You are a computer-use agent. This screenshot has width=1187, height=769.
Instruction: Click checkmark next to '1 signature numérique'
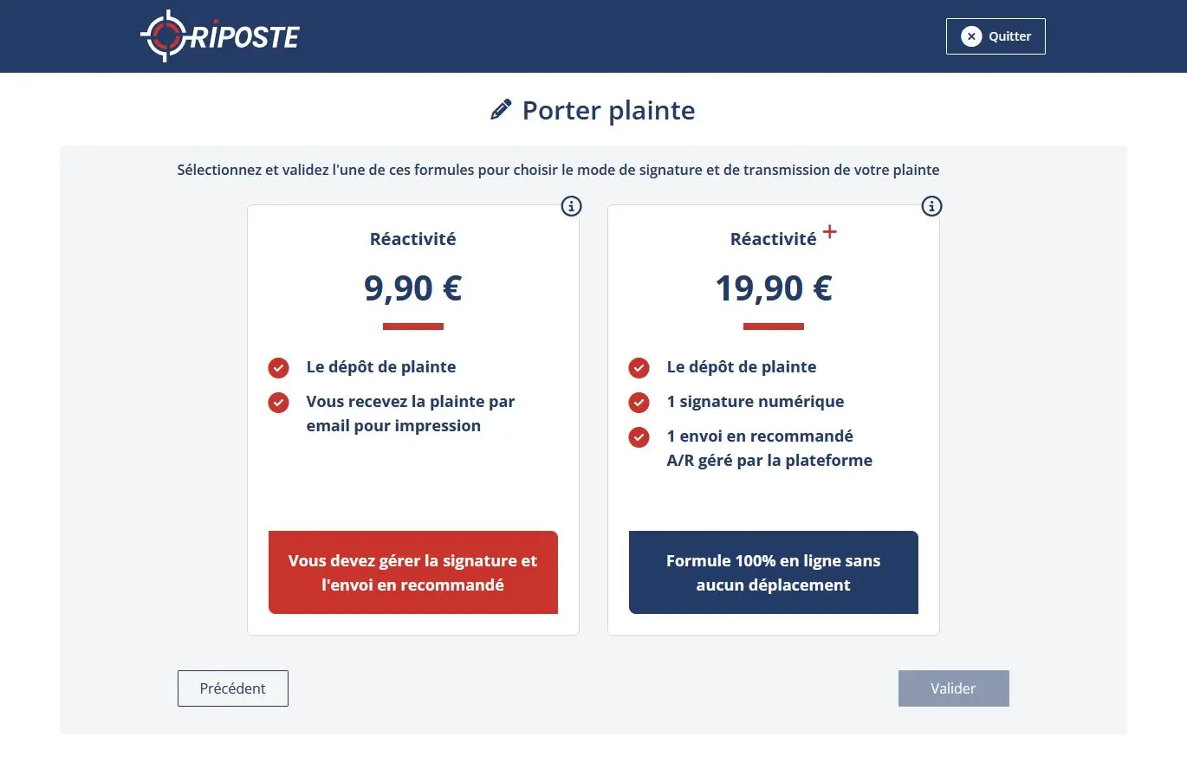639,402
